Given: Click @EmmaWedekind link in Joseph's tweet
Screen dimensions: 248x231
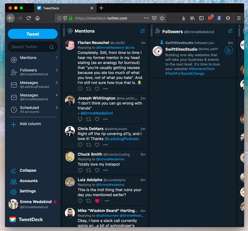Looking at the screenshot, I should [x=97, y=113].
